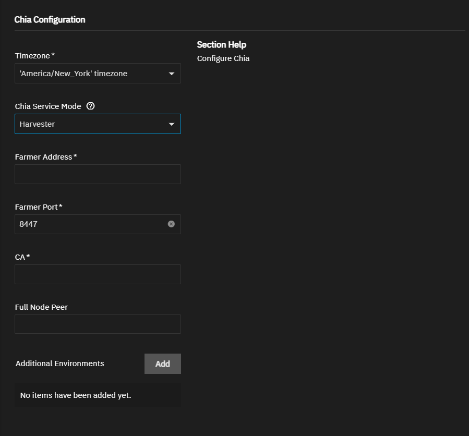Click 'No items have been added yet.' message
Viewport: 469px width, 436px height.
76,395
